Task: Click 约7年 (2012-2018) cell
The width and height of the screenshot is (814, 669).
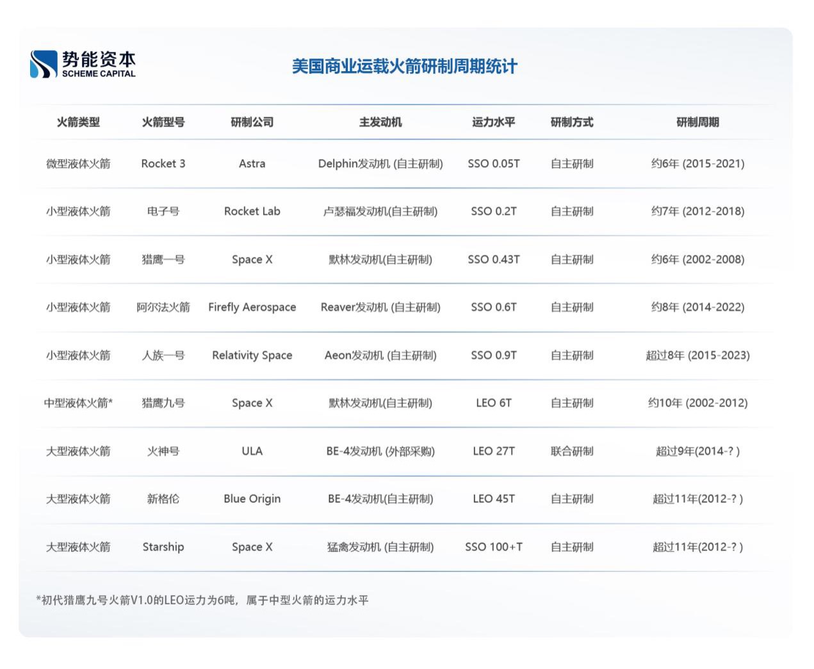Action: point(697,211)
